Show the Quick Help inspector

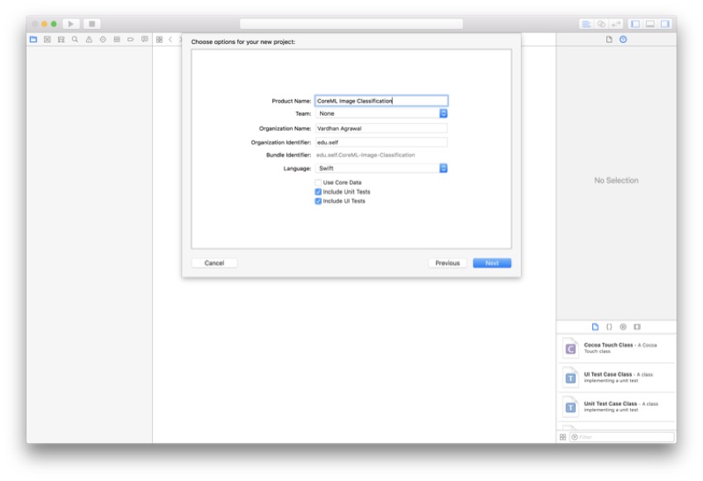coord(624,38)
